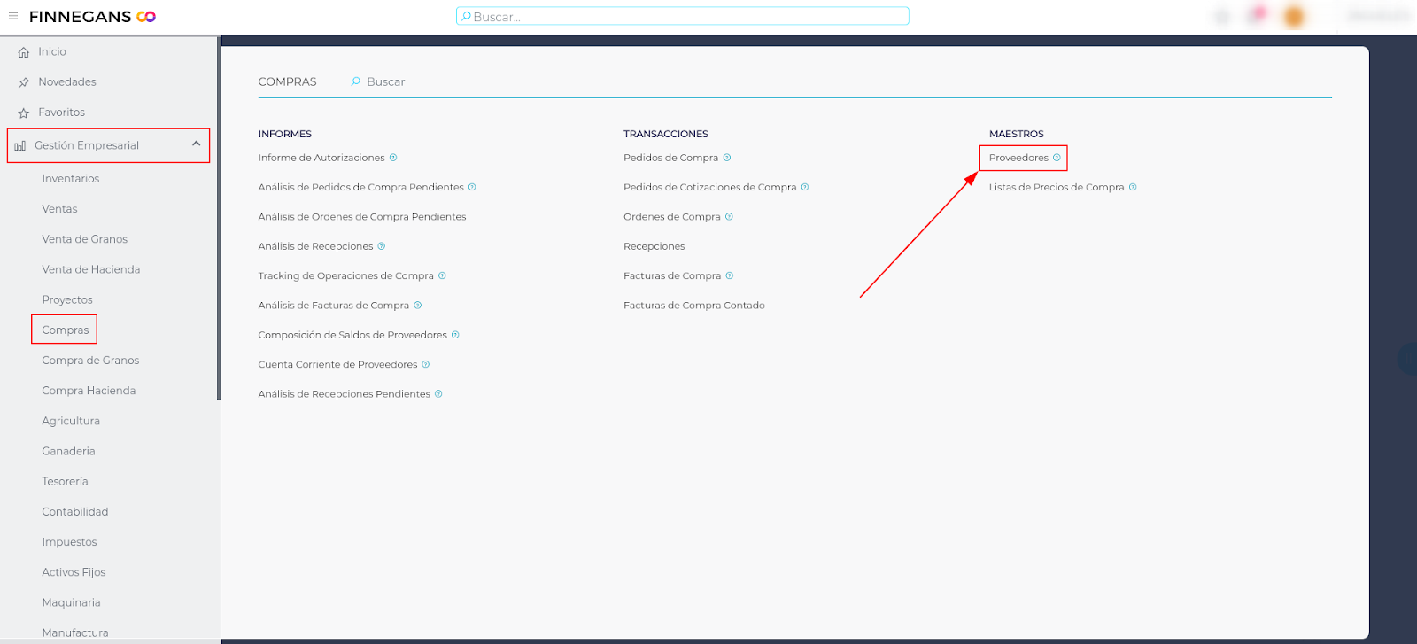
Task: Open Análisis de Recepciones Pendientes
Action: point(345,394)
